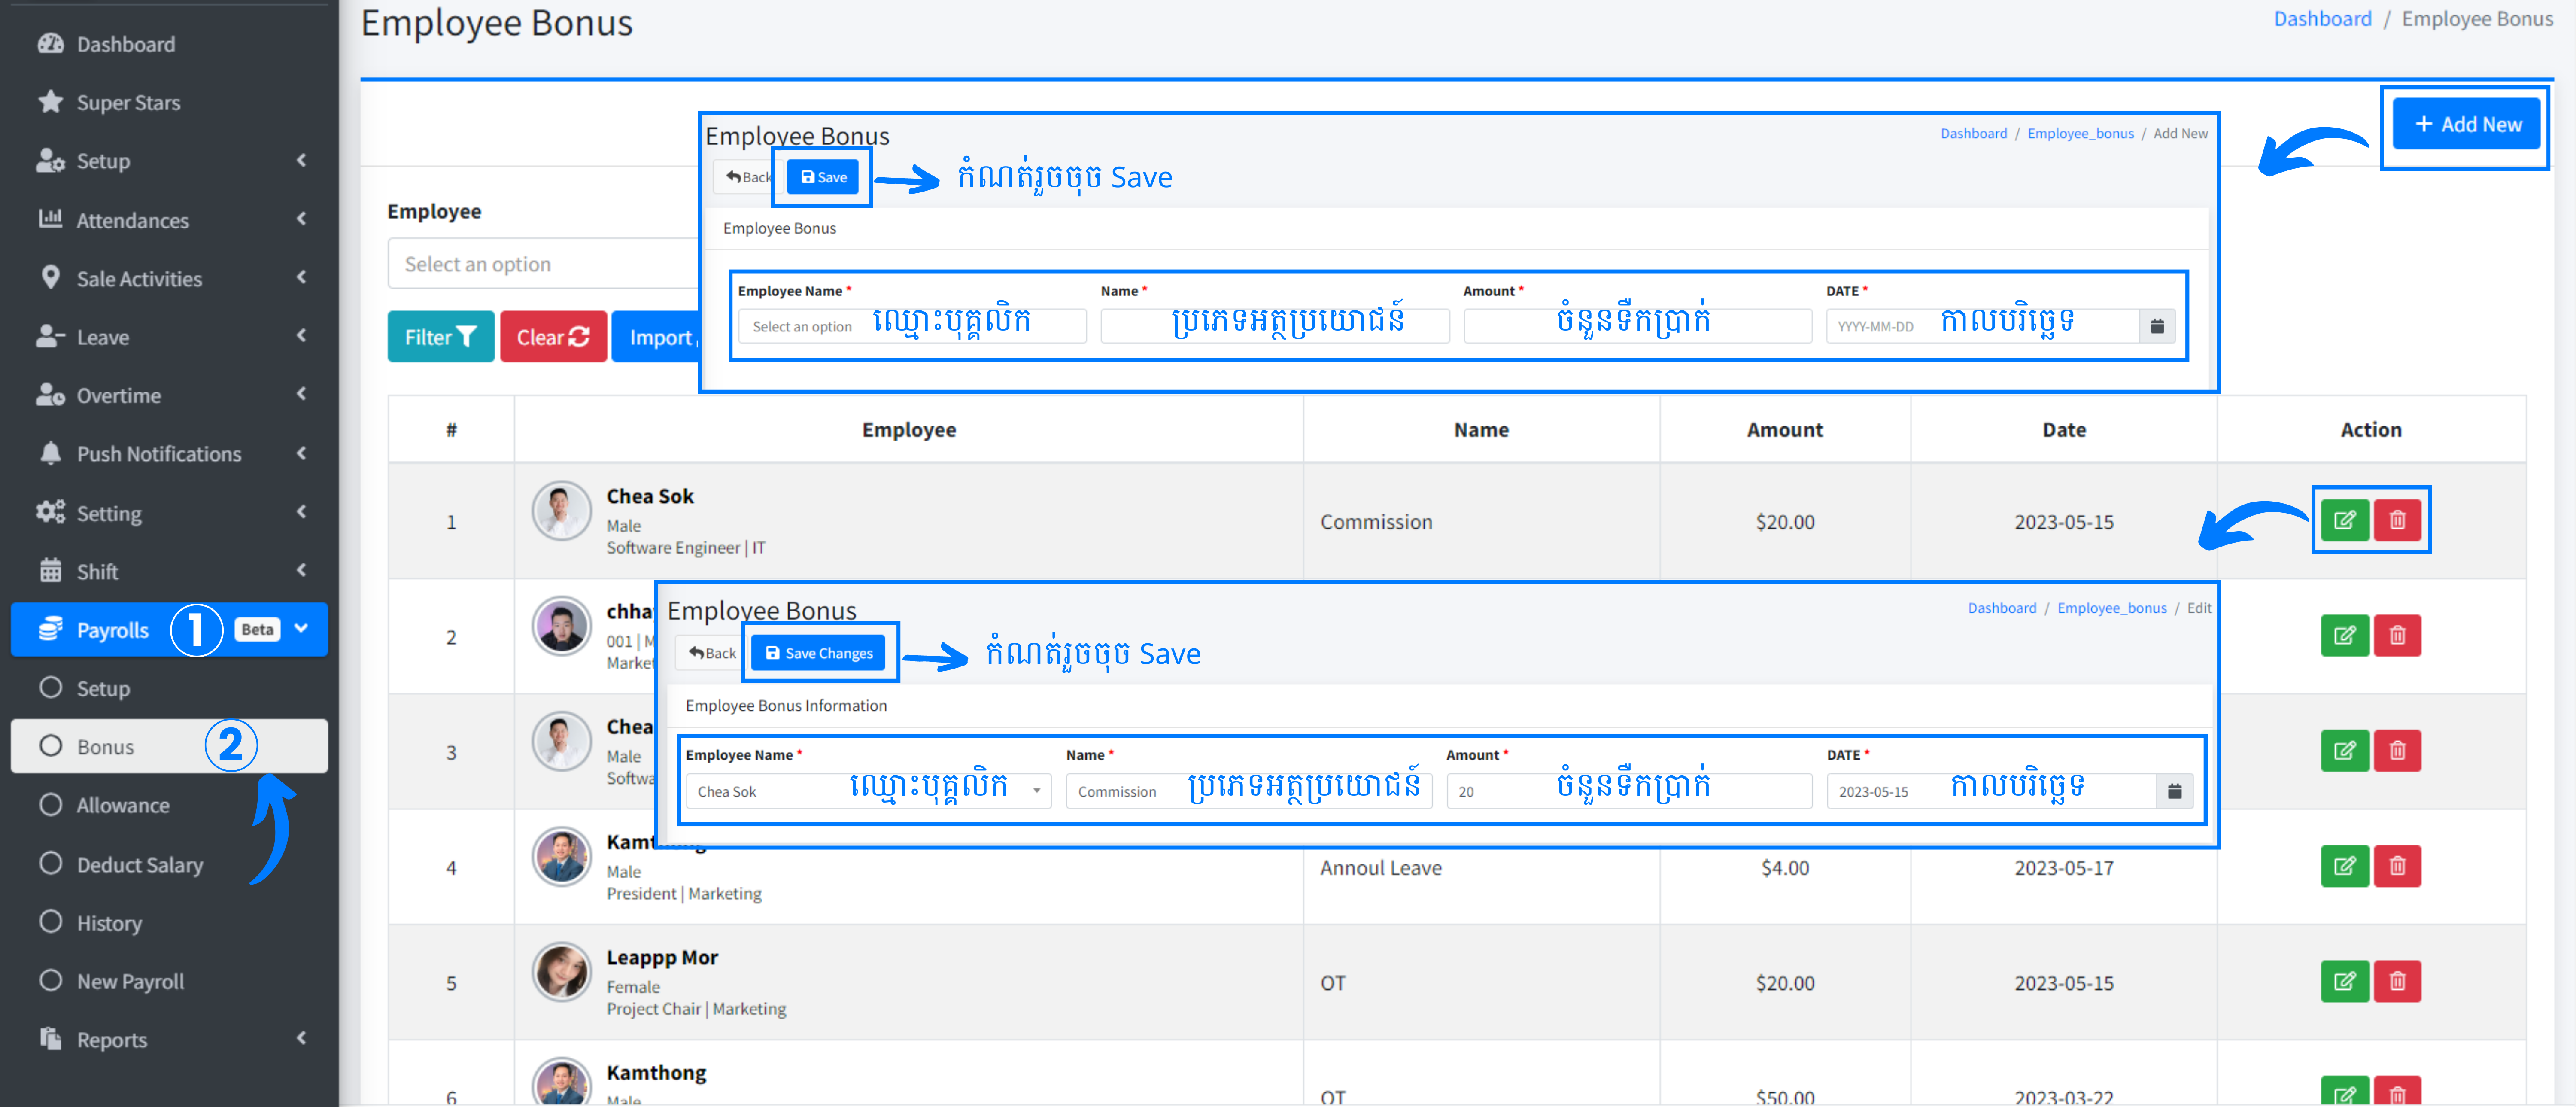
Task: Click Employee_bonus breadcrumb in Add New panel
Action: point(2080,133)
